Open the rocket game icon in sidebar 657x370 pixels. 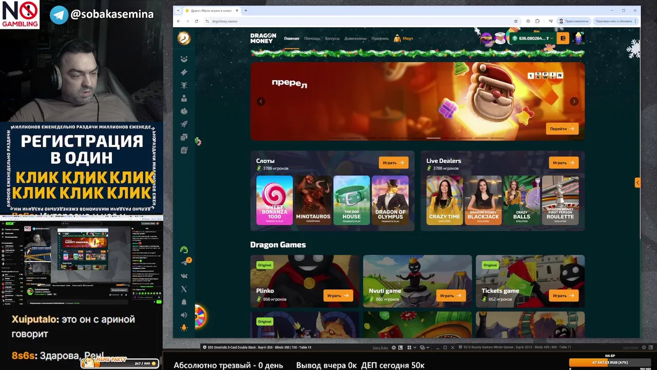point(184,124)
